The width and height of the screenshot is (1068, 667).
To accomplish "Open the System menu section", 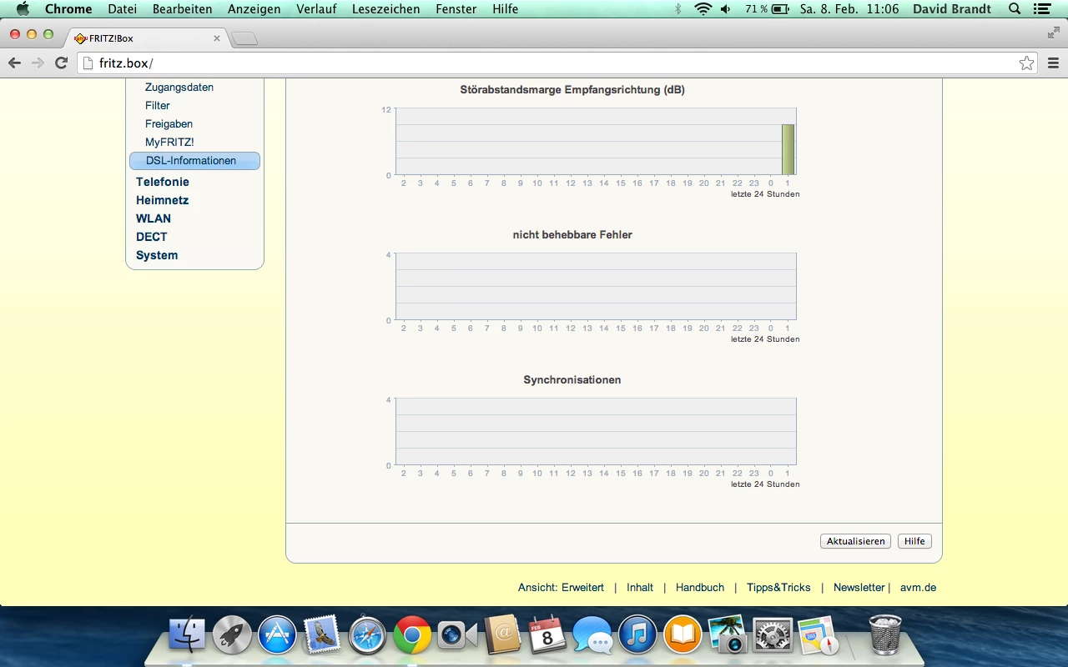I will pos(157,255).
